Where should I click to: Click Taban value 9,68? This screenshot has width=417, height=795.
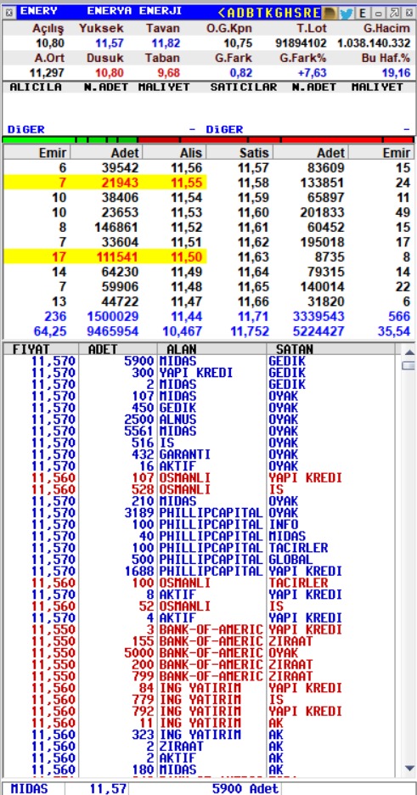coord(169,72)
